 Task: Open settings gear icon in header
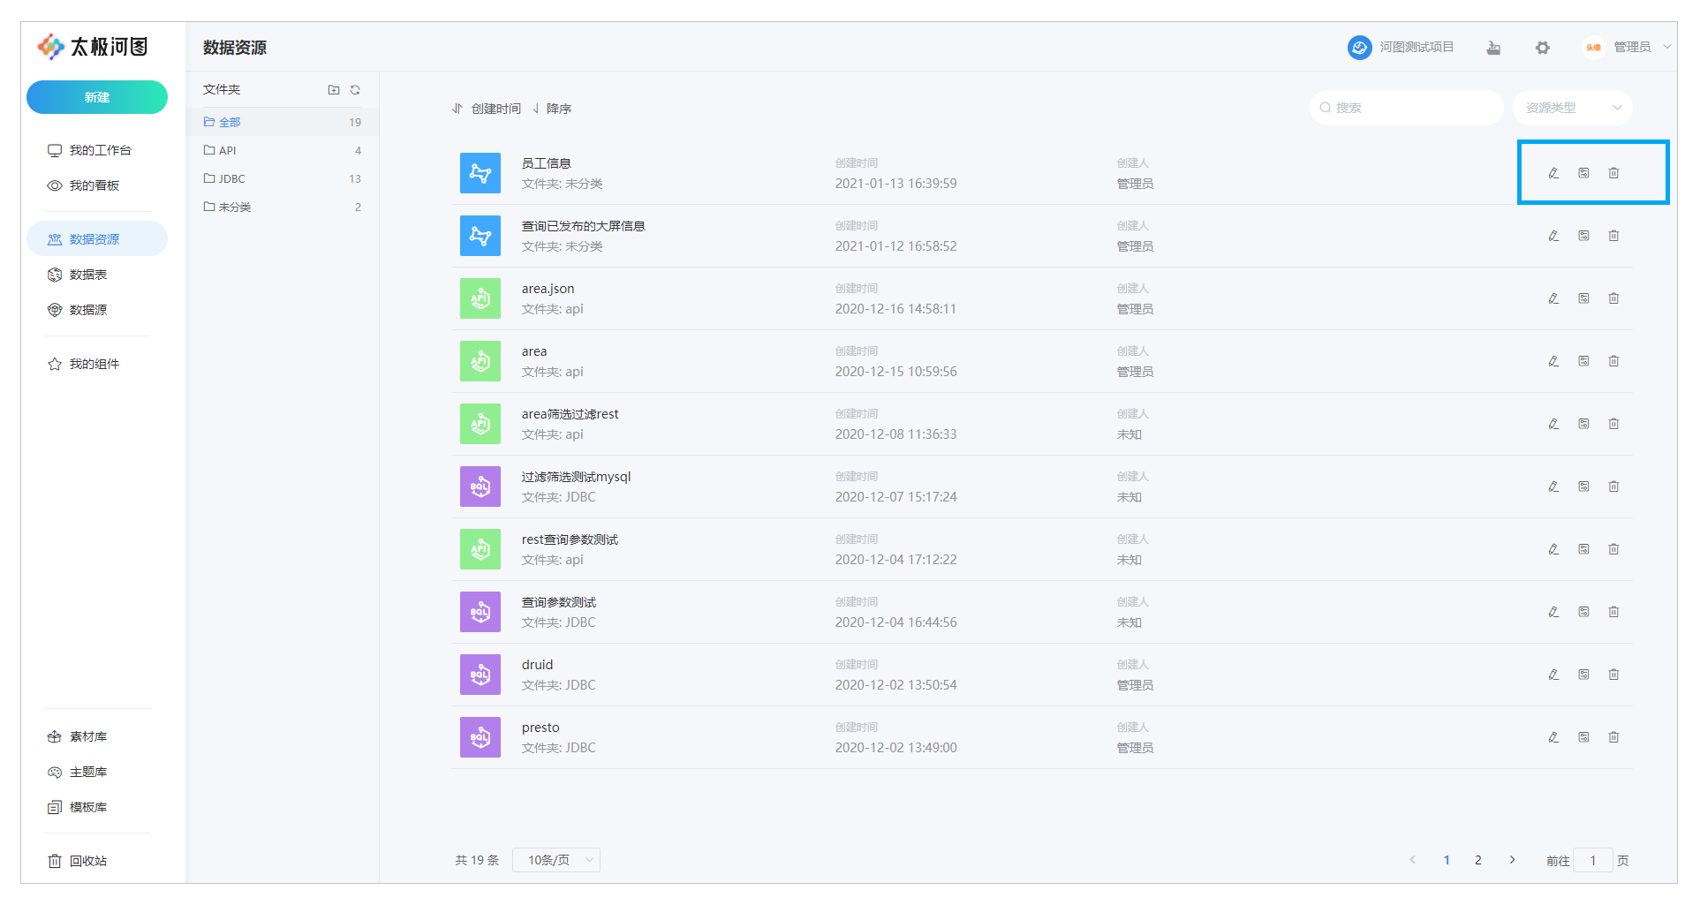(x=1543, y=48)
